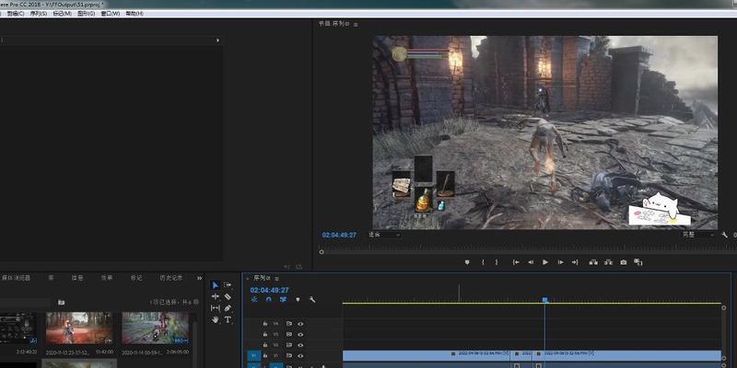This screenshot has width=737, height=368.
Task: Open the Graphics (G) menu
Action: (x=86, y=14)
